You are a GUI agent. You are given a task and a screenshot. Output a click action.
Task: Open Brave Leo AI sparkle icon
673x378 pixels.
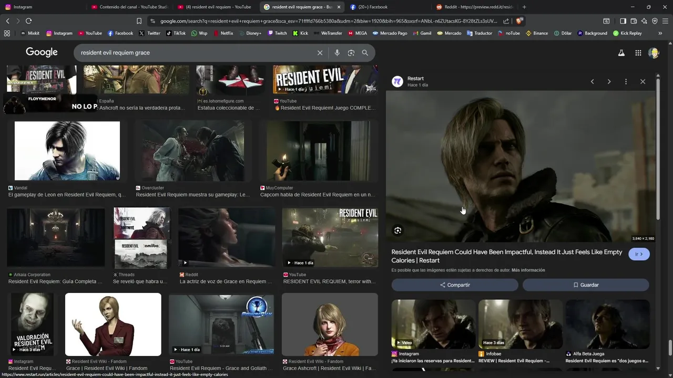tap(644, 21)
